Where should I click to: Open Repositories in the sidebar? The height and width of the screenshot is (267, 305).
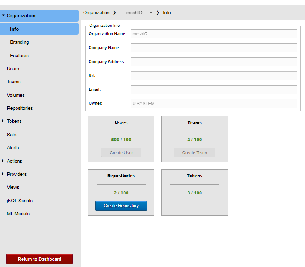click(x=20, y=108)
